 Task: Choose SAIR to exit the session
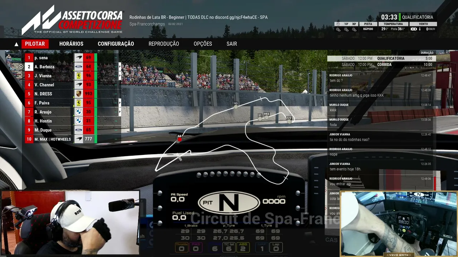232,44
